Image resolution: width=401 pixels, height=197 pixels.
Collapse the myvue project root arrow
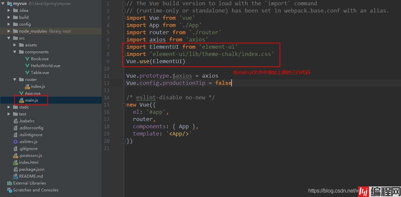3,4
